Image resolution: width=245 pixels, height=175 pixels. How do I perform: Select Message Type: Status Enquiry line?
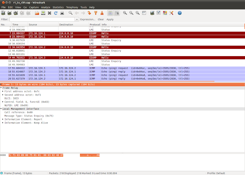29,116
